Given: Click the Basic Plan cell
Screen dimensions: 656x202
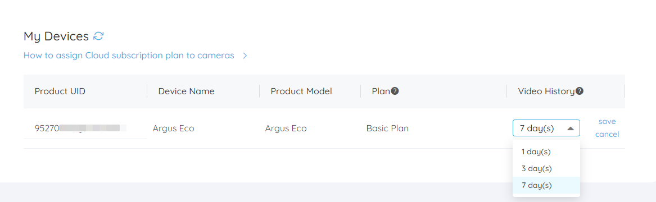Looking at the screenshot, I should (x=387, y=128).
